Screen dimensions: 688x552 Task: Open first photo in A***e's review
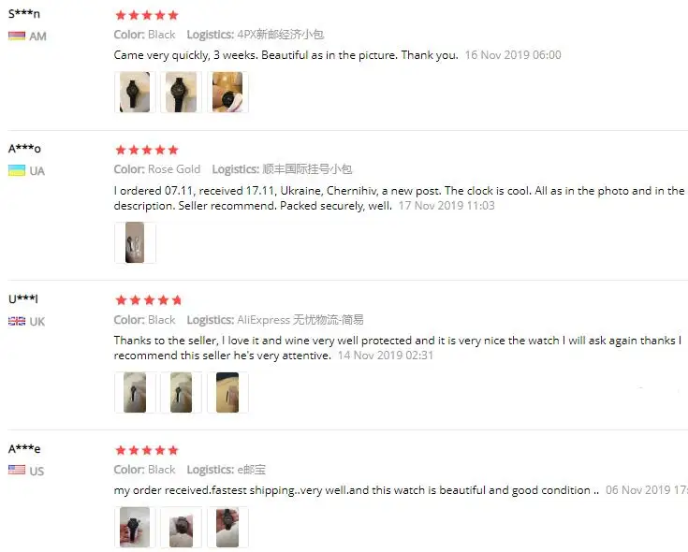pyautogui.click(x=135, y=528)
